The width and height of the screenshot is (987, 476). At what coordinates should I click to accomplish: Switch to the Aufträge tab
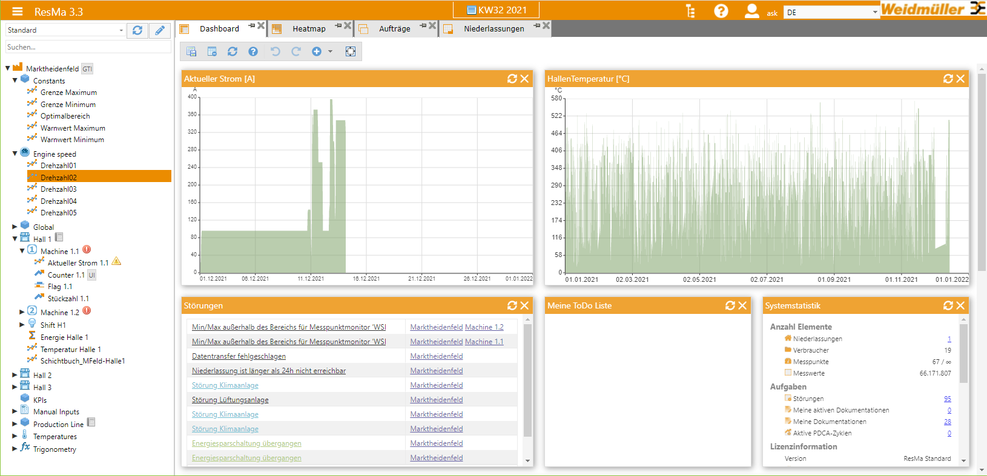tap(394, 29)
